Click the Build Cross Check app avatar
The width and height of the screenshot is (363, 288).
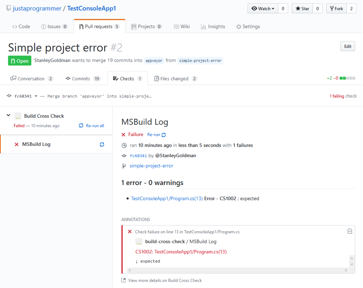pyautogui.click(x=18, y=116)
